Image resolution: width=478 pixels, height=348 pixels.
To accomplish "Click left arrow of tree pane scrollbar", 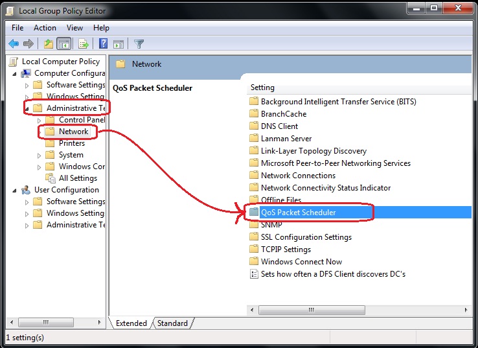I will [12, 322].
